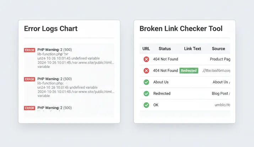Click the Product Page source cell
Screen dimensions: 254x147
click(220, 59)
